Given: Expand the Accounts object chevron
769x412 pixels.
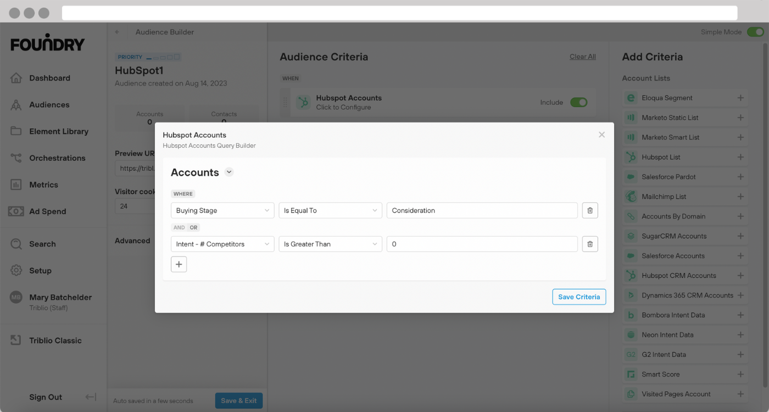Looking at the screenshot, I should pos(230,172).
